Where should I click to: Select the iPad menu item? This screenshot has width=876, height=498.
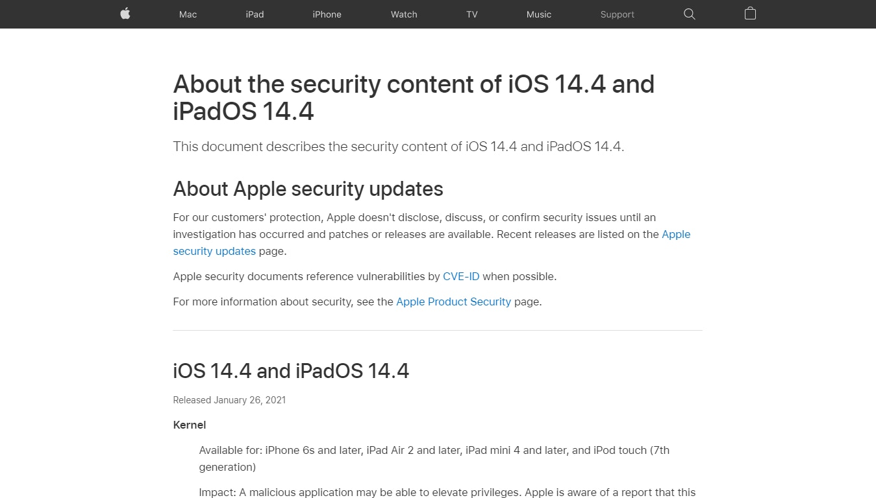click(255, 14)
